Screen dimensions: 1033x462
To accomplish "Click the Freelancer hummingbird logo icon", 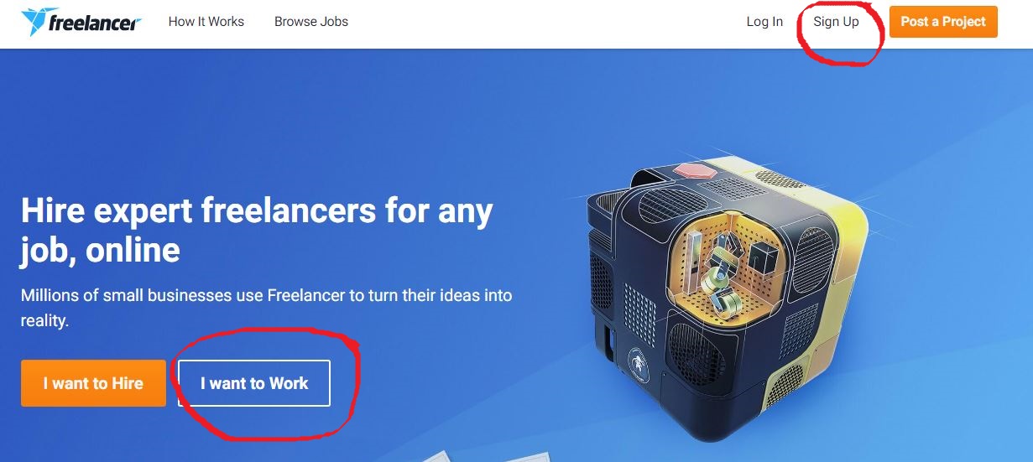I will (x=34, y=21).
